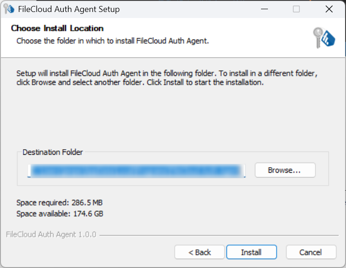Go to previous step with Back button
Image resolution: width=346 pixels, height=268 pixels.
tap(200, 252)
